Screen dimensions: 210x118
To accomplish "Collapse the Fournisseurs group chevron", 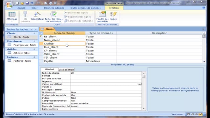I will coord(34,41).
